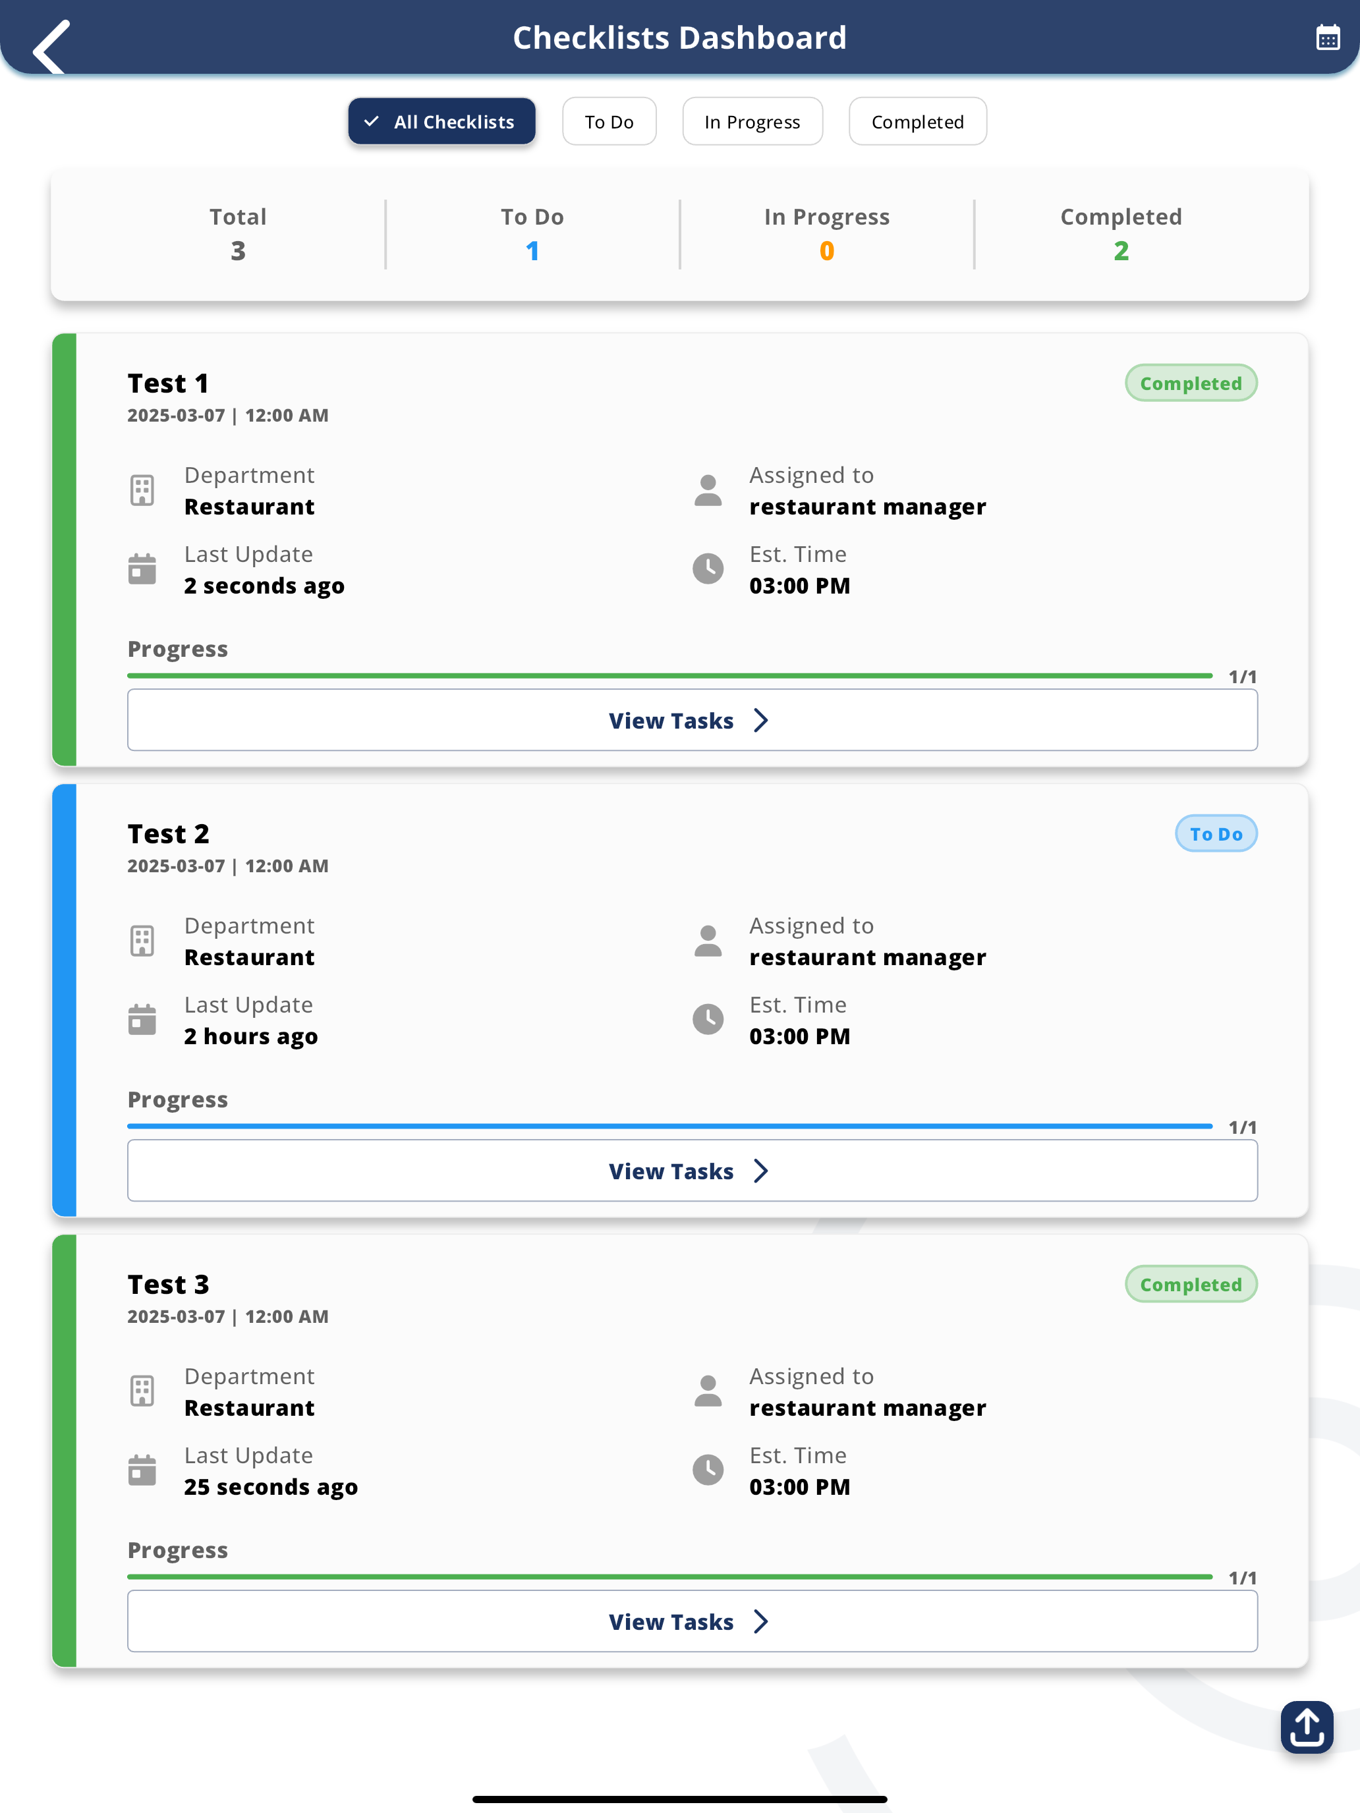The height and width of the screenshot is (1813, 1360).
Task: Click the Assigned to person icon in Test 2
Action: pyautogui.click(x=708, y=941)
